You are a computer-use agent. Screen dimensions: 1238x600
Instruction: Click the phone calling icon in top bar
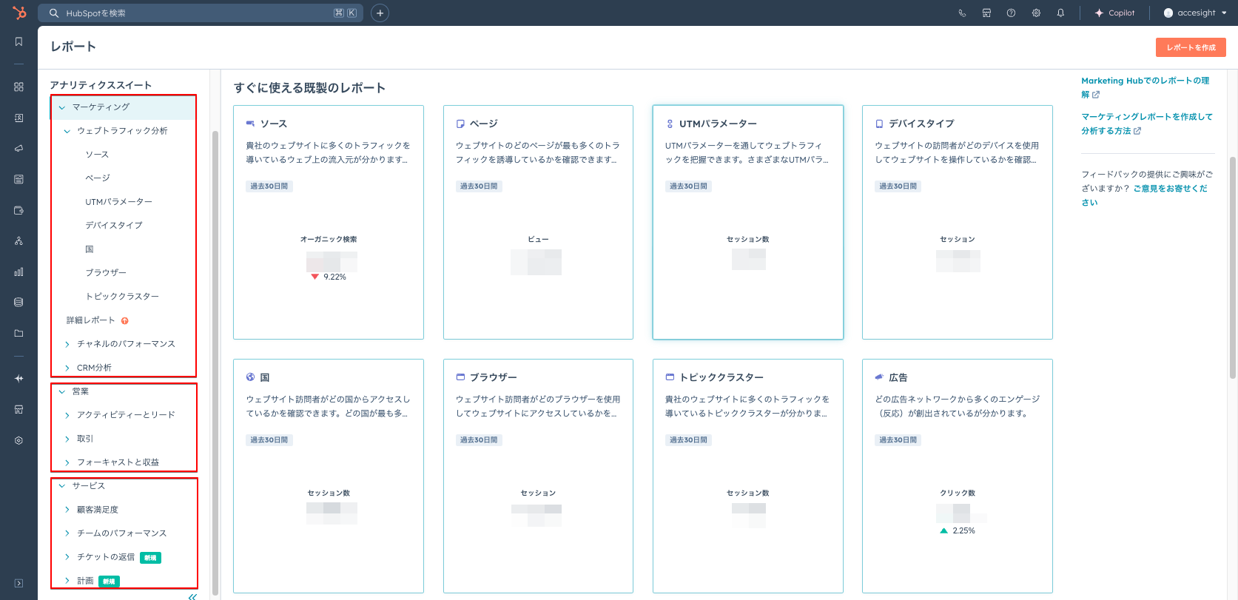[x=962, y=13]
